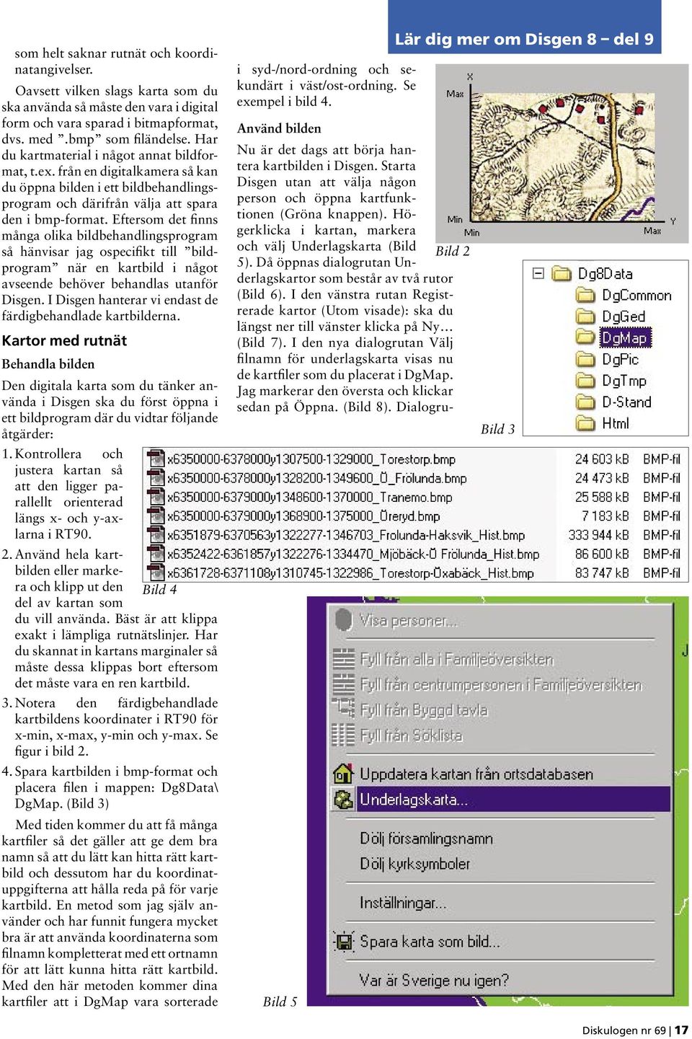Choose 'Dölj kyrksymboler' in the context menu

pyautogui.click(x=414, y=864)
